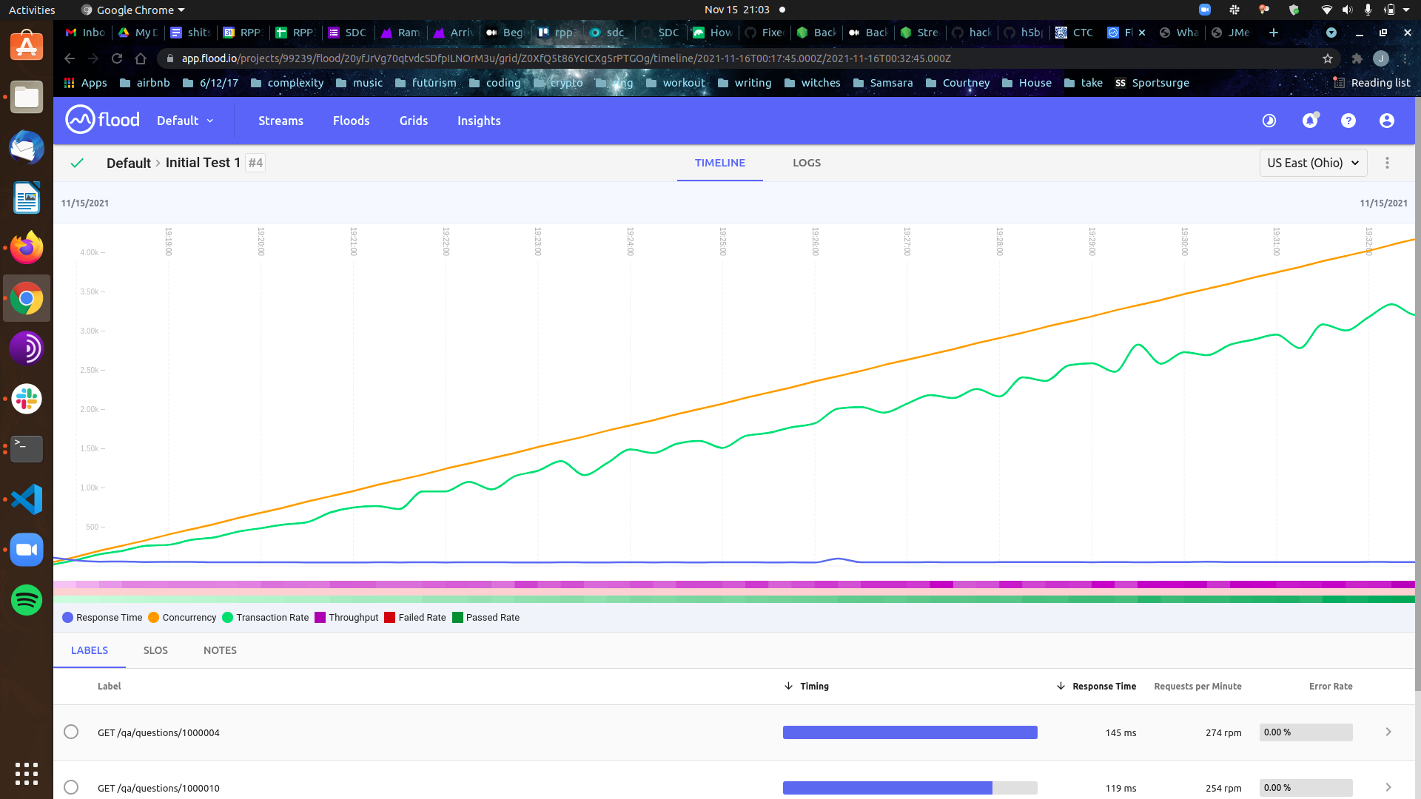Open the user account icon
The height and width of the screenshot is (799, 1421).
1387,121
